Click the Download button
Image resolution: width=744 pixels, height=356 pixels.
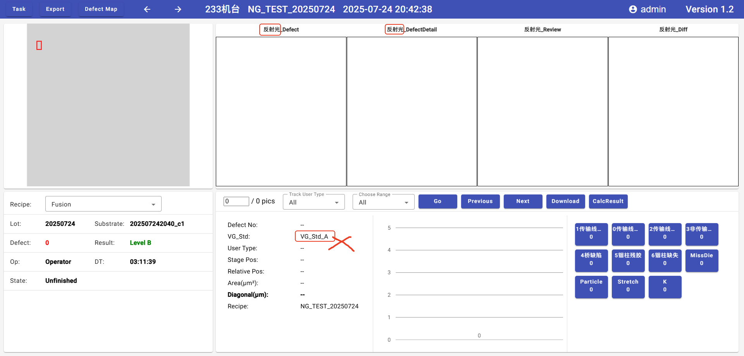565,201
